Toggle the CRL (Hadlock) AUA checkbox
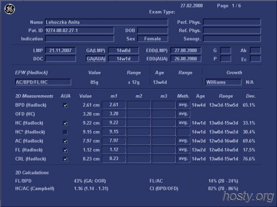The width and height of the screenshot is (277, 207). (x=65, y=159)
